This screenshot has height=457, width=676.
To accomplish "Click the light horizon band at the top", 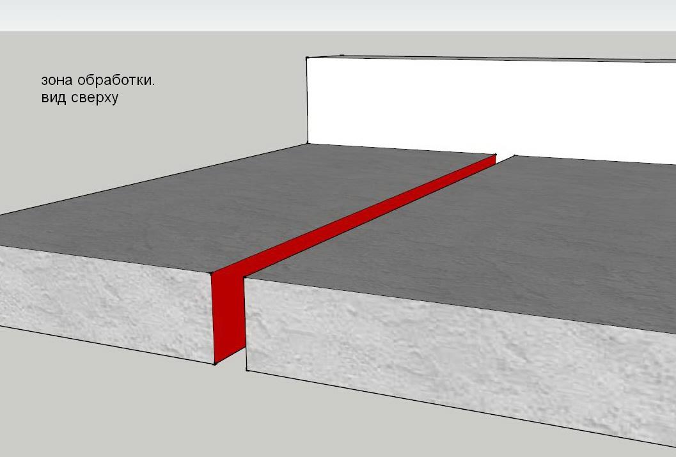I will [x=338, y=15].
